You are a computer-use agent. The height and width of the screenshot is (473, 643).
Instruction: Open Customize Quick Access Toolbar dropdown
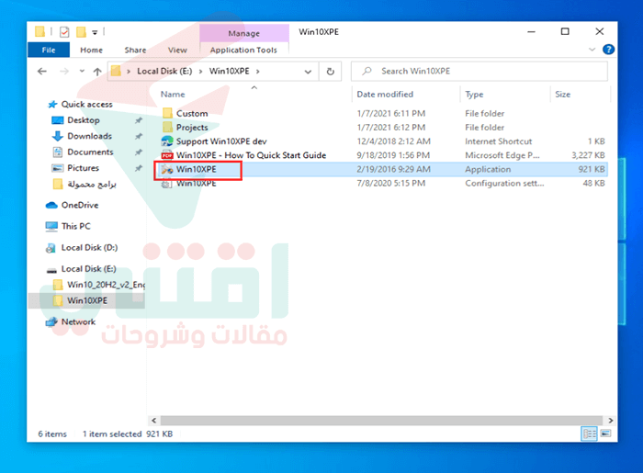click(x=95, y=32)
